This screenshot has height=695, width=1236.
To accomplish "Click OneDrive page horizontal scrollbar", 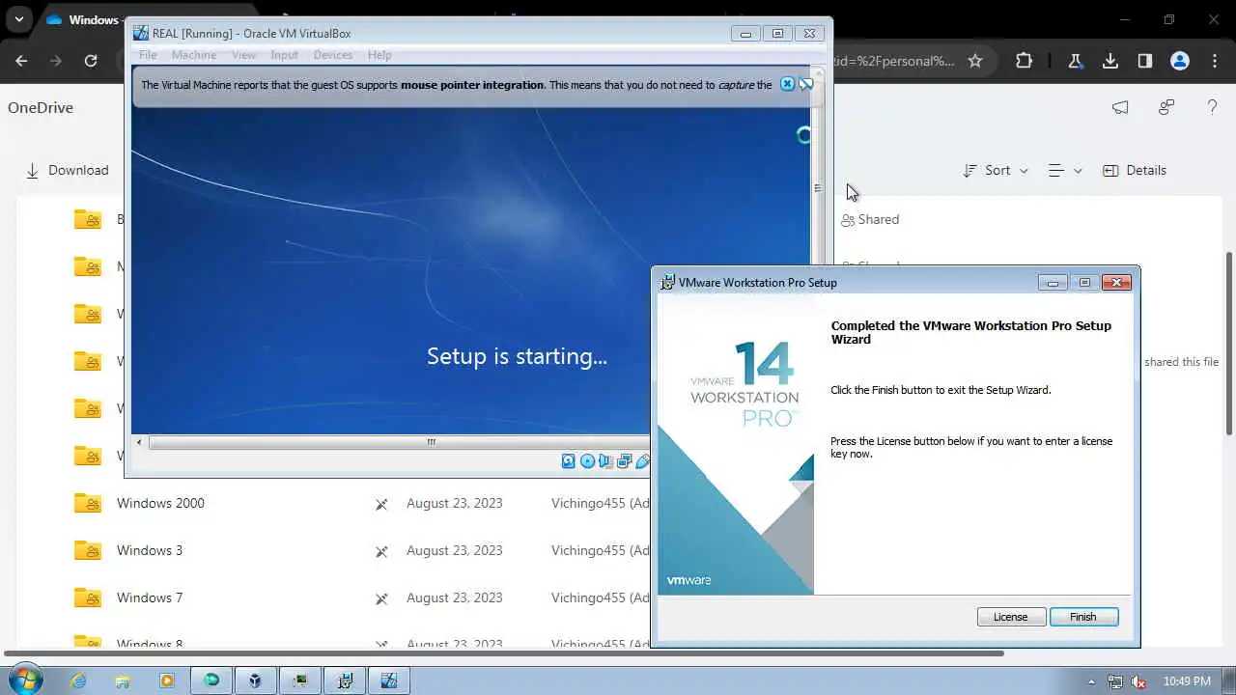I will coord(504,653).
